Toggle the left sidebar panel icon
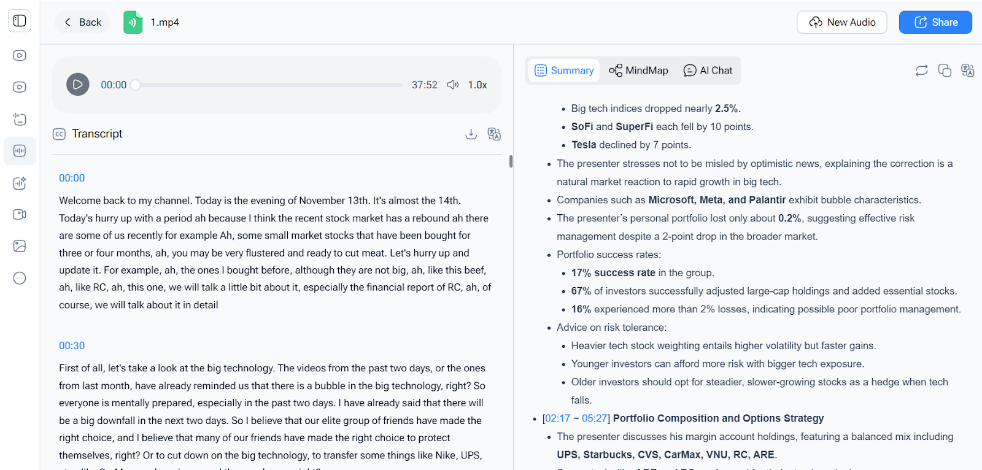The height and width of the screenshot is (470, 982). [20, 21]
